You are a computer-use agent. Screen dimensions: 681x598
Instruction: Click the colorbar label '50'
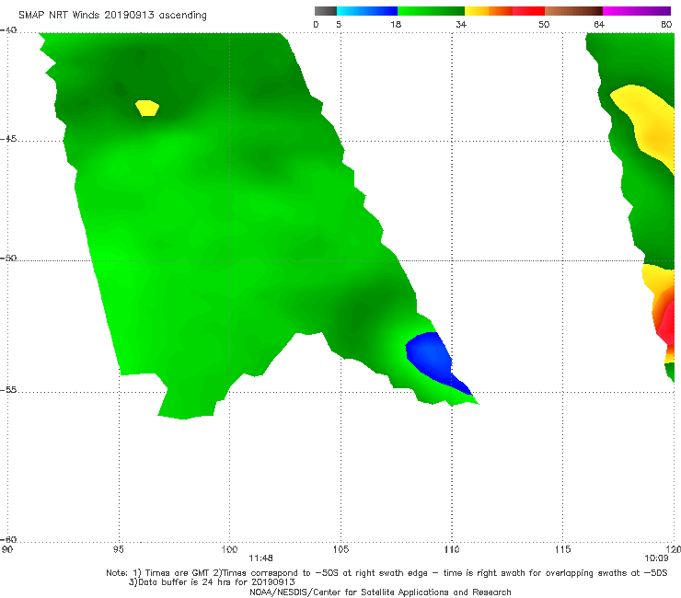pyautogui.click(x=544, y=24)
